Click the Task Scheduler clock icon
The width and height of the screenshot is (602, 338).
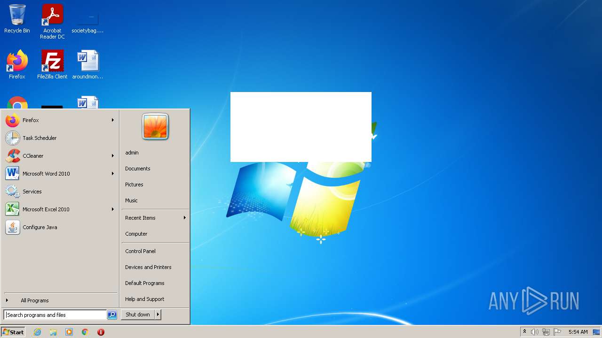point(13,138)
